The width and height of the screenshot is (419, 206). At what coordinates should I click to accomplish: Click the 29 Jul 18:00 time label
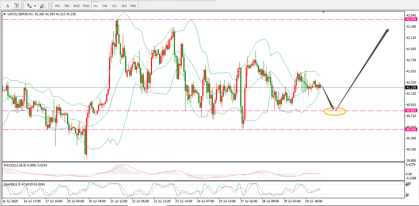coord(313,201)
